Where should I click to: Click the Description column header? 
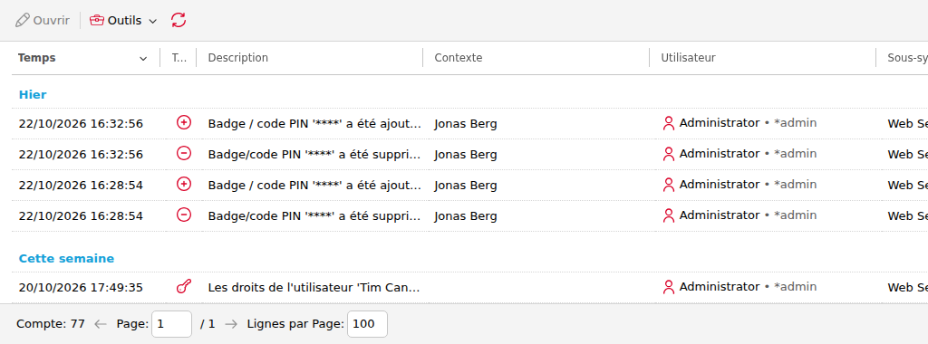238,58
